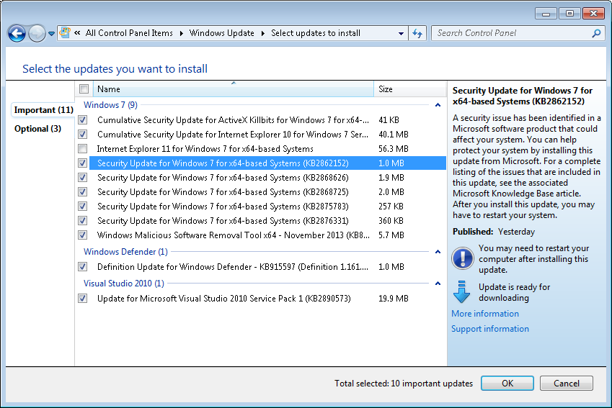Open recent pages arrow next to Forward
Screen dimensions: 612x408
coord(51,34)
